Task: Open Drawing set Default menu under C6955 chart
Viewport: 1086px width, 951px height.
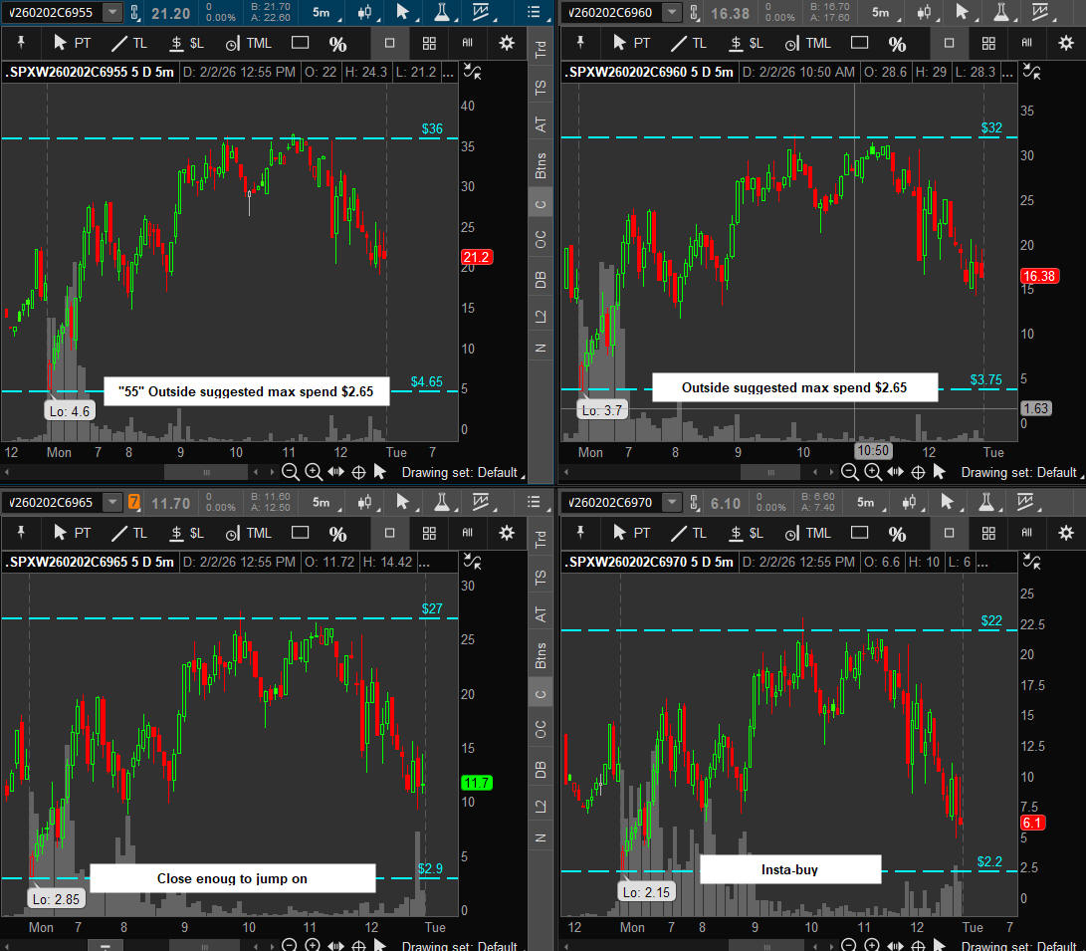Action: coord(459,472)
